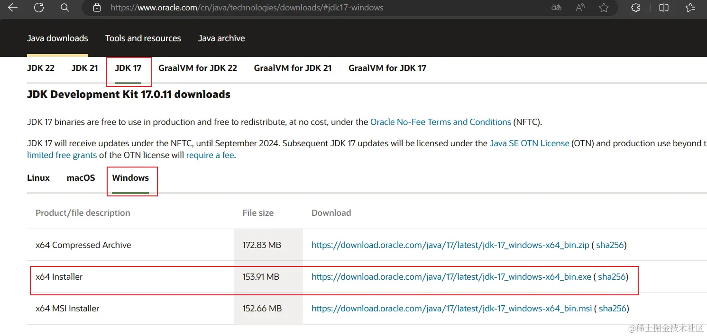The image size is (707, 336).
Task: Open the browser extensions puzzle icon
Action: click(636, 8)
